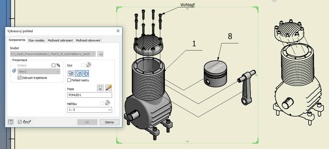This screenshot has width=329, height=149.
Task: Open the Možnosti zobrazení tab
Action: coord(60,40)
